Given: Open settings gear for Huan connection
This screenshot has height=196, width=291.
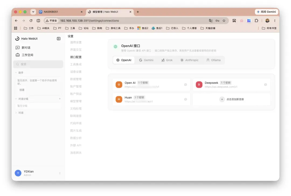Looking at the screenshot, I should [x=185, y=99].
